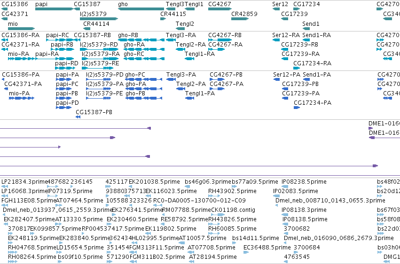Click EST LD15654.5prime

(59, 253)
